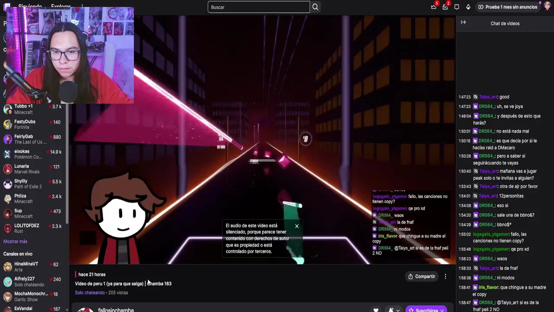Click the streamer webcam overlay

pos(70,55)
